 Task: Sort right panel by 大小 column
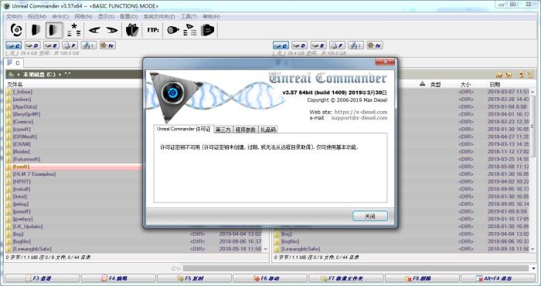tap(465, 84)
